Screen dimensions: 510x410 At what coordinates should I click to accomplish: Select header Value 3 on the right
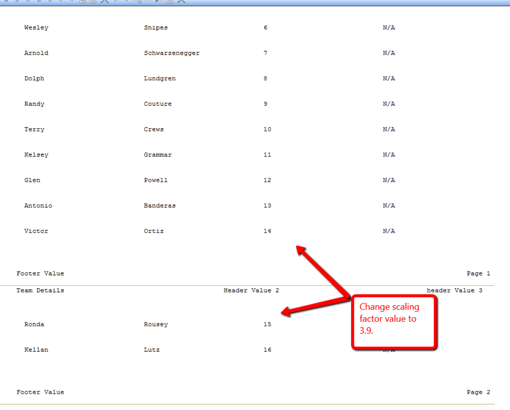click(454, 291)
